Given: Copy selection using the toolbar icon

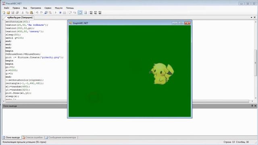Looking at the screenshot, I should click(x=27, y=12).
